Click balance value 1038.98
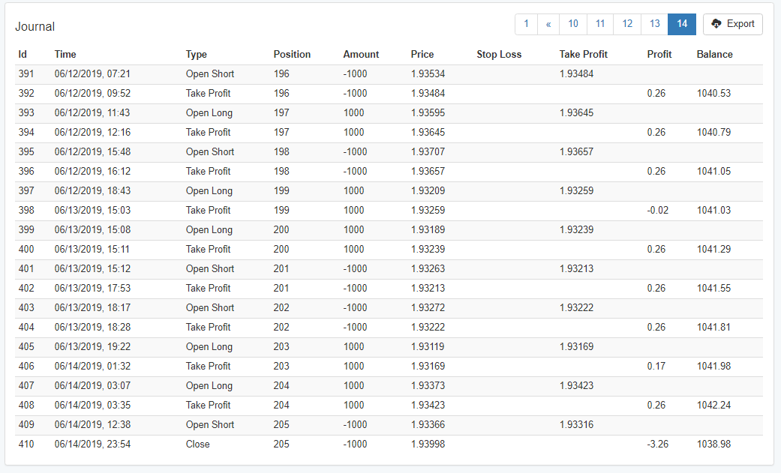781x473 pixels. pos(713,444)
